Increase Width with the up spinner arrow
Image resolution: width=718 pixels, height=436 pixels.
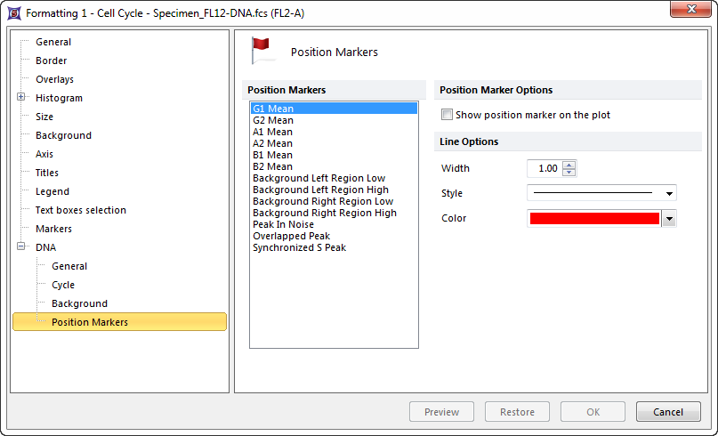coord(569,165)
